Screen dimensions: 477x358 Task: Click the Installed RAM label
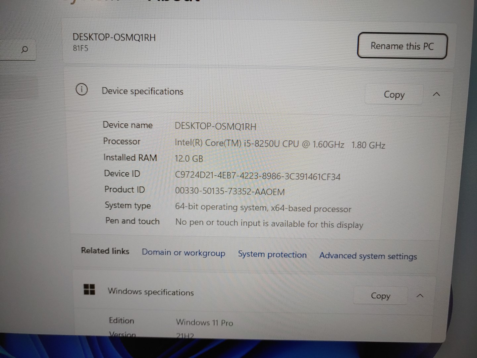[130, 157]
